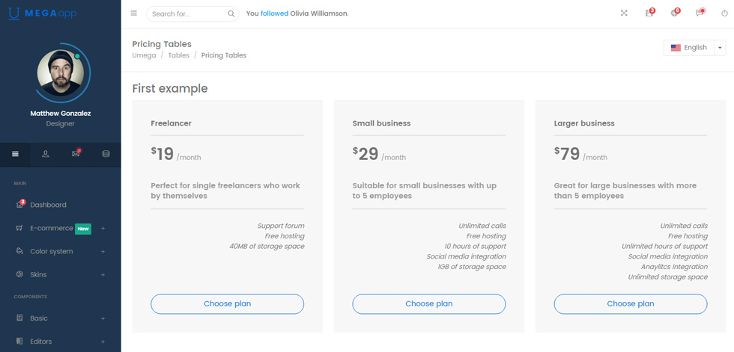Viewport: 734px width, 352px height.
Task: Choose plan for Larger business
Action: (631, 304)
